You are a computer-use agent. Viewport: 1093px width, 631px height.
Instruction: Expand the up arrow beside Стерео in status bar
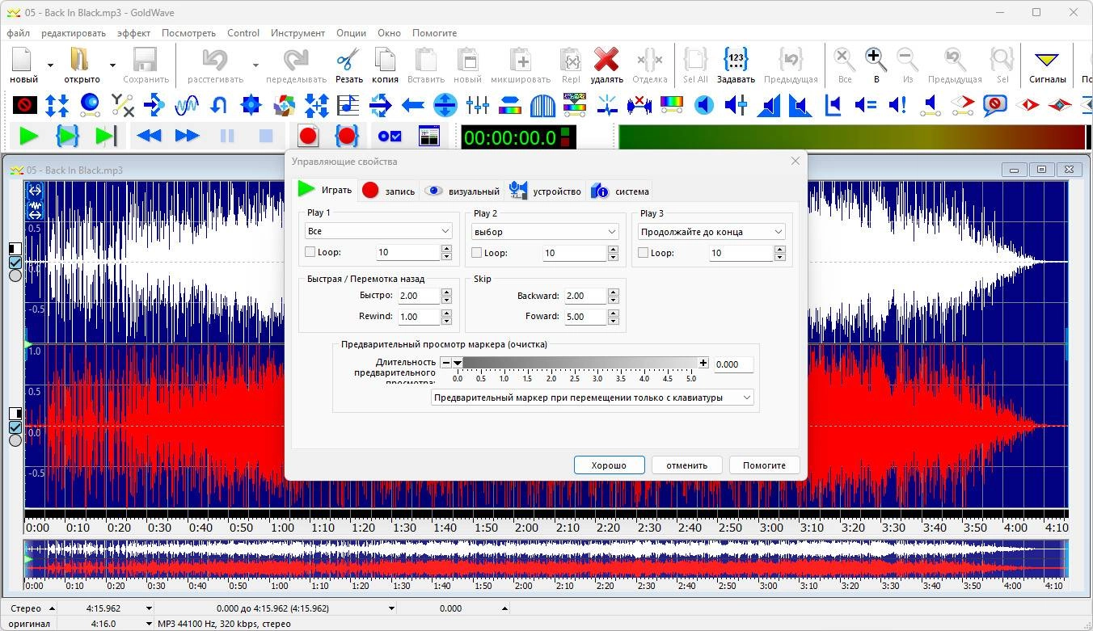[x=53, y=608]
